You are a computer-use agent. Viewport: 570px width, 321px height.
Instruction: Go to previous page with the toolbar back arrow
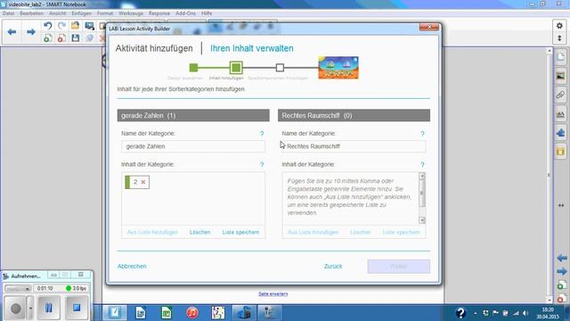coord(12,32)
